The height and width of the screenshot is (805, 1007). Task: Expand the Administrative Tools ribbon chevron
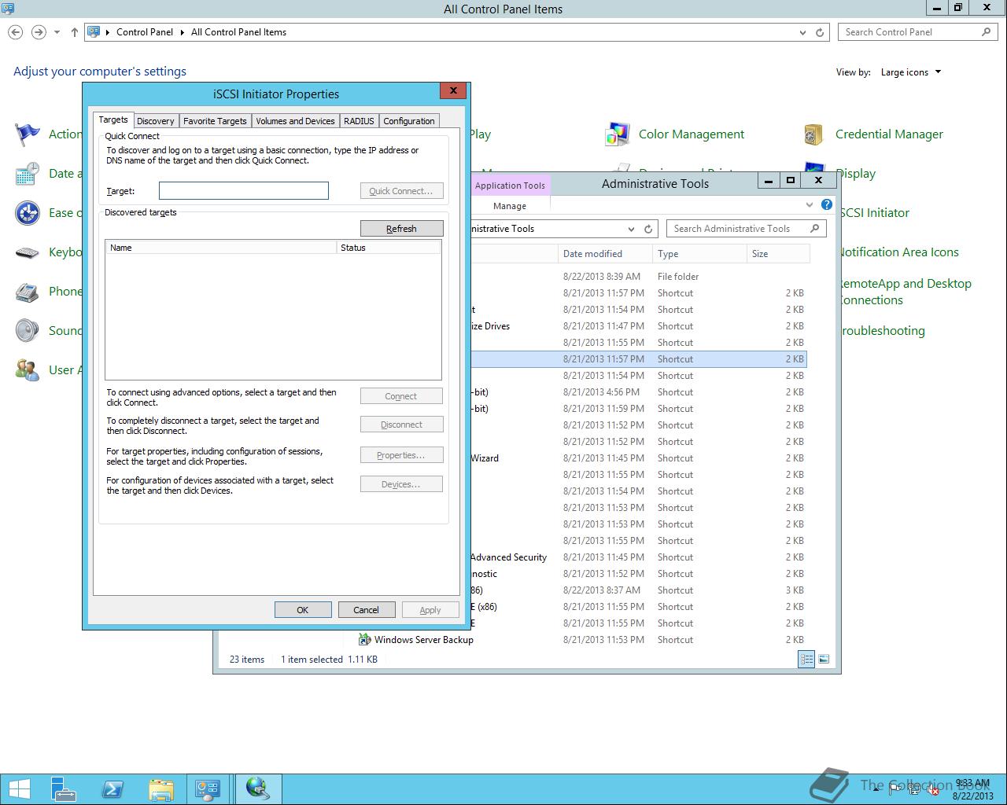click(x=810, y=205)
